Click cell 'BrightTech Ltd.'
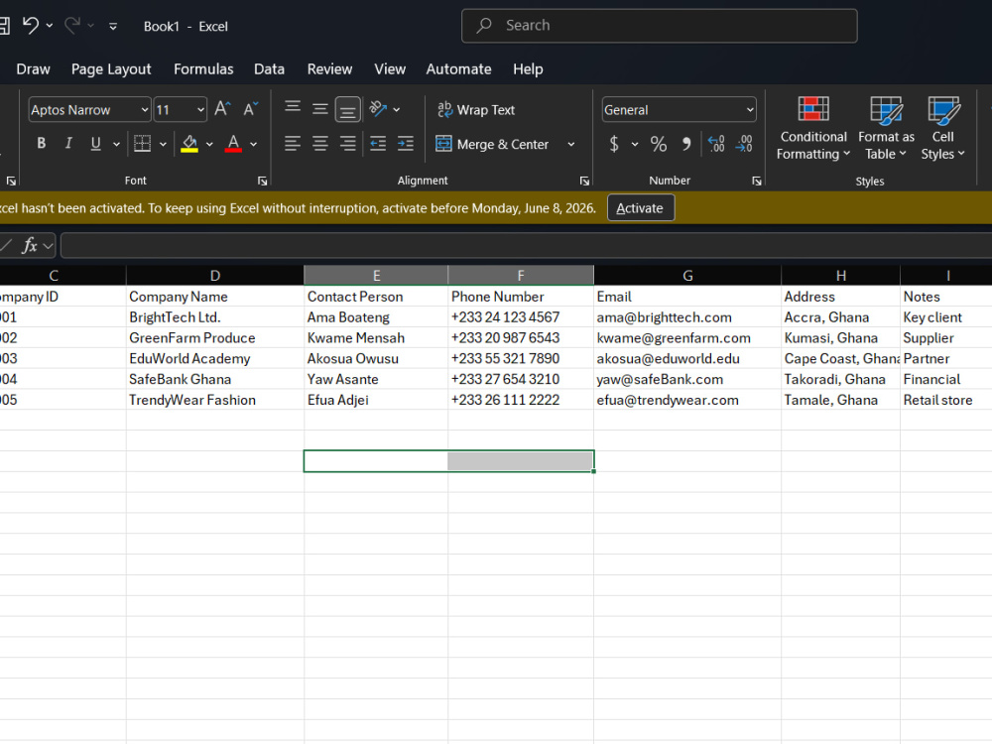992x744 pixels. (215, 317)
